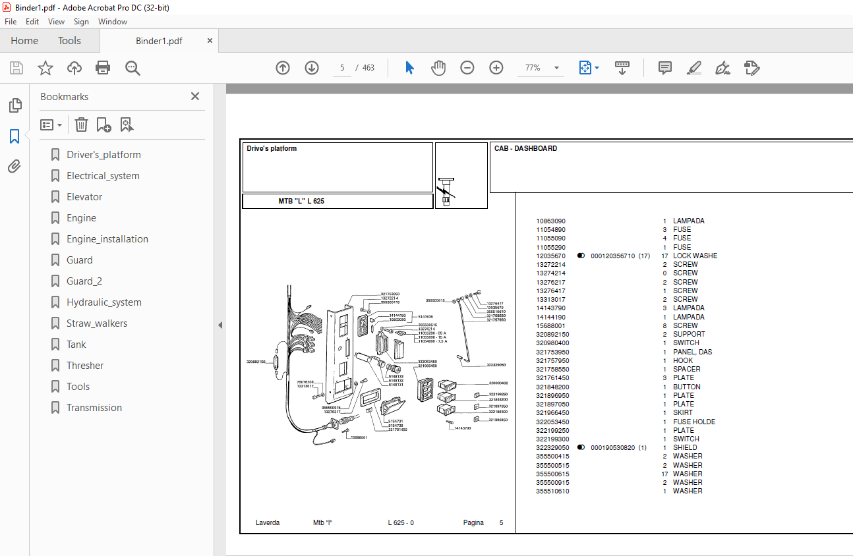Jump to the Hydraulic_system bookmark

tap(104, 302)
